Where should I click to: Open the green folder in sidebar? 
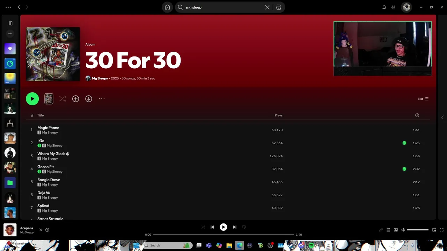pos(10,183)
